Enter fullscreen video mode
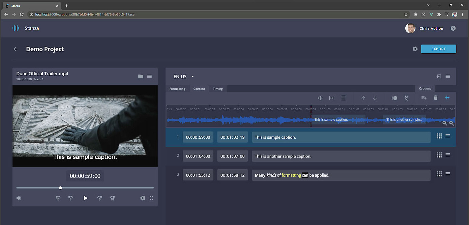The image size is (469, 225). (x=151, y=198)
